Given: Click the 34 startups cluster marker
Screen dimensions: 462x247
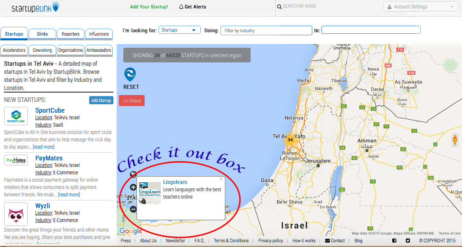Looking at the screenshot, I should pyautogui.click(x=290, y=140).
